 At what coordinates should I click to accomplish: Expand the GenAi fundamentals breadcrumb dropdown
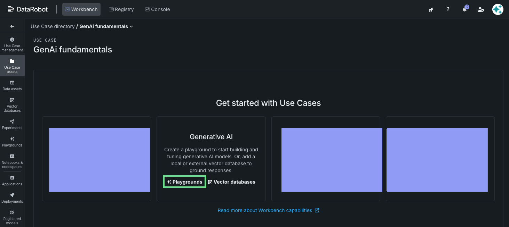click(x=131, y=26)
